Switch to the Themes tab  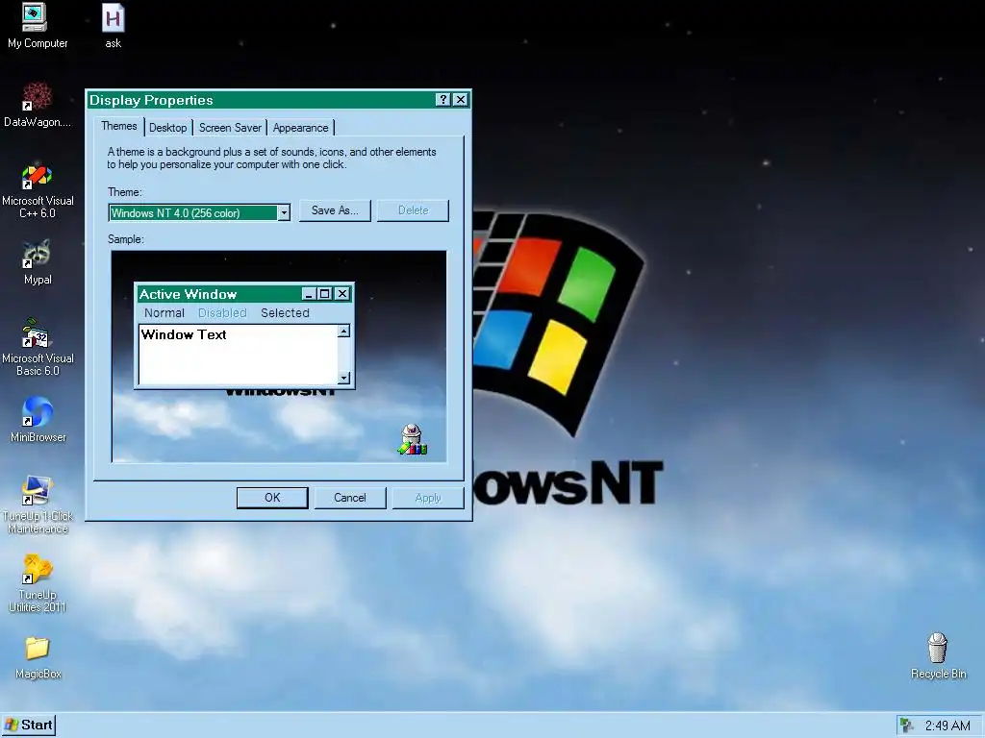pyautogui.click(x=118, y=126)
